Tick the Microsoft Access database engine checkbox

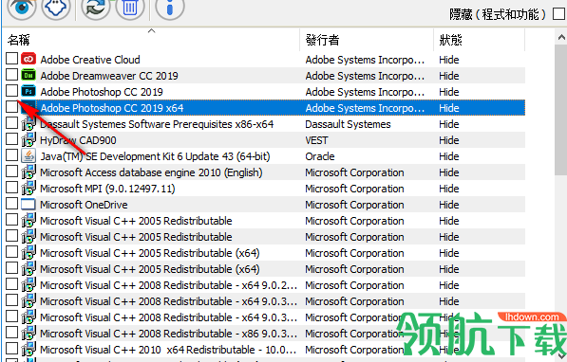(x=12, y=172)
